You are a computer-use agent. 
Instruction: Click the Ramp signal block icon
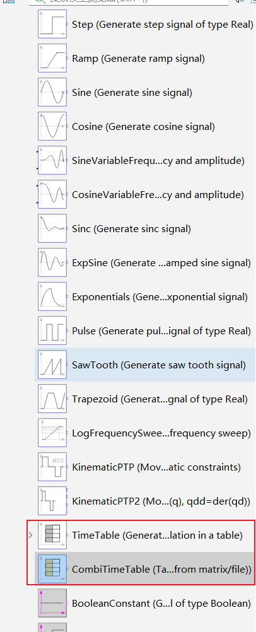coord(52,59)
